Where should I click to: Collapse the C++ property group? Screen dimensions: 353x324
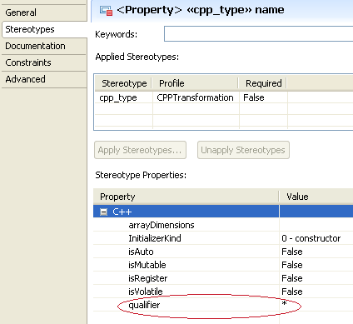(x=103, y=212)
